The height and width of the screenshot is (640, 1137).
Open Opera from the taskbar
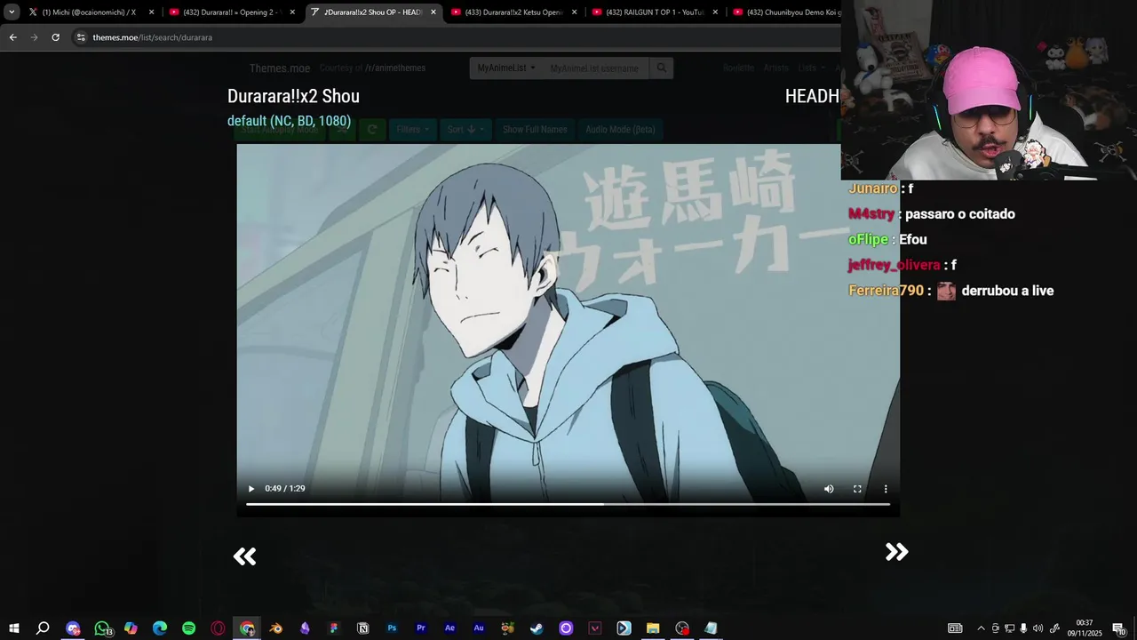coord(218,628)
